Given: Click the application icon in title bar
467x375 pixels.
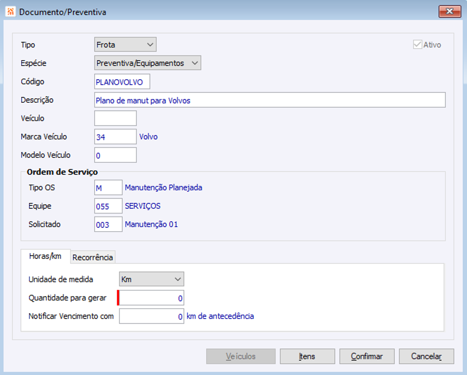Looking at the screenshot, I should pos(10,11).
